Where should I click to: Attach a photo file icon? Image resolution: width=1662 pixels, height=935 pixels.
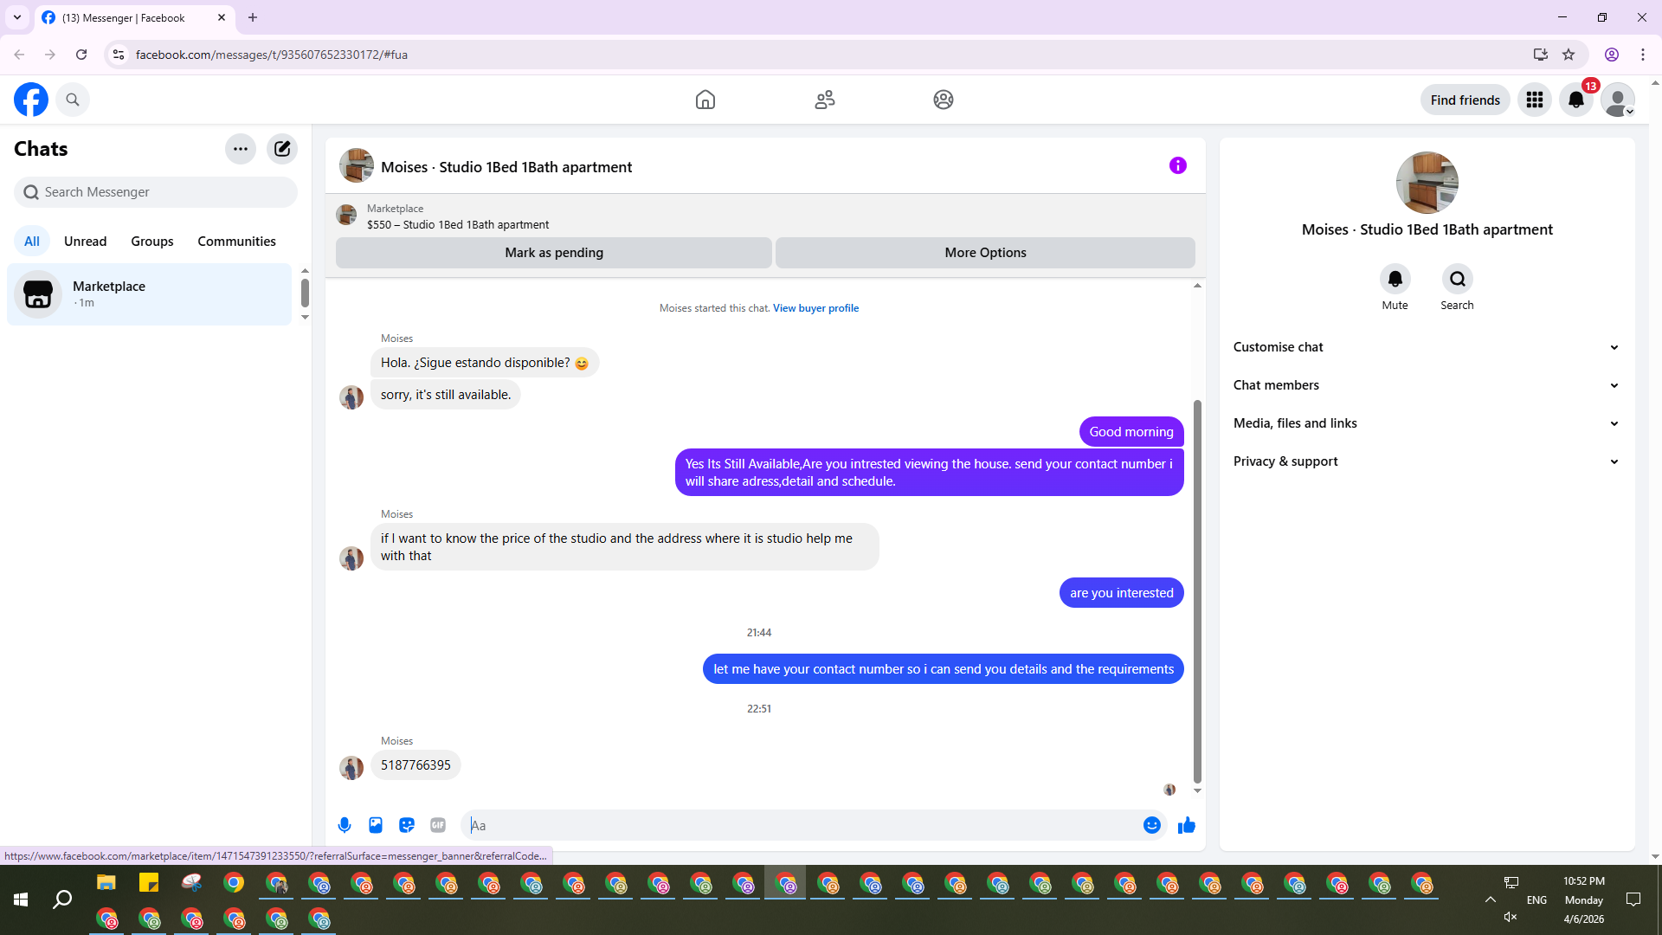(376, 825)
